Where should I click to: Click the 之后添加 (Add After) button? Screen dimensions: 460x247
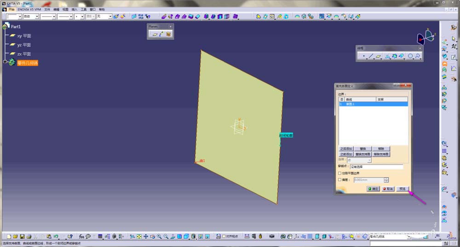pos(346,149)
